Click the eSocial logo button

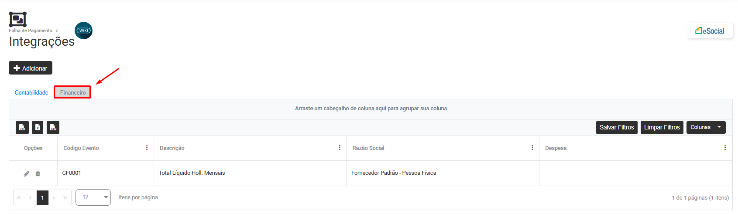point(710,31)
